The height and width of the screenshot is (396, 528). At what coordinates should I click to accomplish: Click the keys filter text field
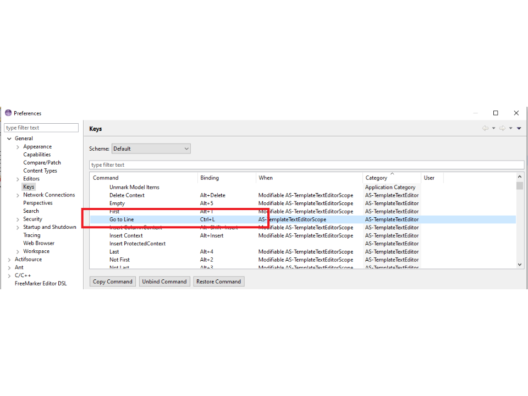[306, 165]
